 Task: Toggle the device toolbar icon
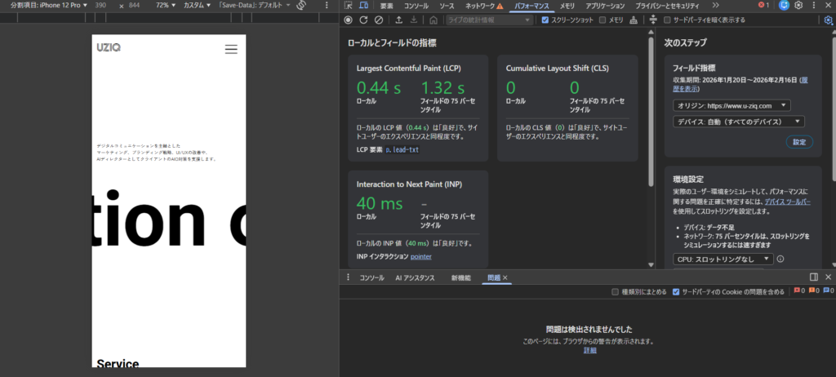(363, 6)
